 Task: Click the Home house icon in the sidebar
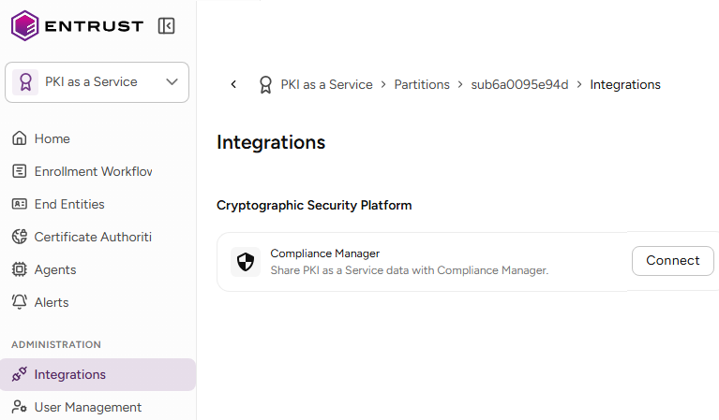point(20,138)
